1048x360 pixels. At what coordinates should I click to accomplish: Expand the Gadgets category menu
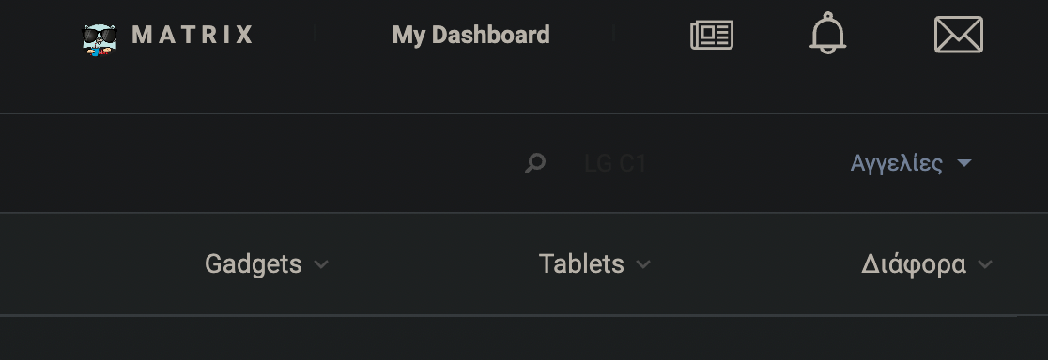pyautogui.click(x=266, y=264)
